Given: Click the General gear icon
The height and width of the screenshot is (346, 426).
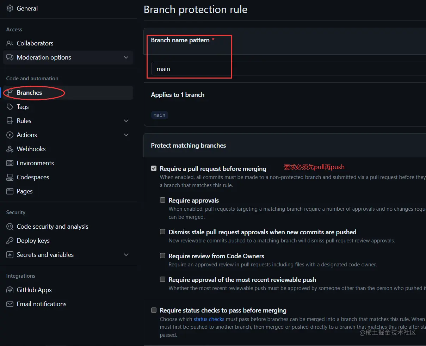Looking at the screenshot, I should [10, 8].
